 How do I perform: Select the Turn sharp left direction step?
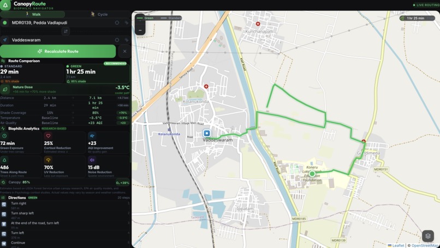point(65,215)
